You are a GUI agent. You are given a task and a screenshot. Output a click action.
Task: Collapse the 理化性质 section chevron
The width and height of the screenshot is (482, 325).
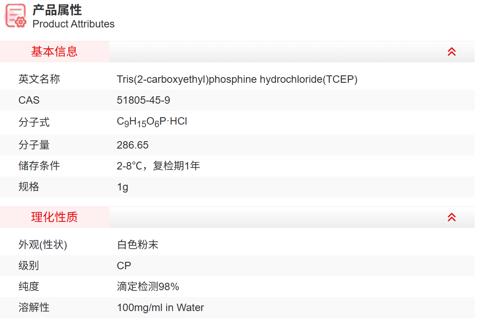coord(452,217)
